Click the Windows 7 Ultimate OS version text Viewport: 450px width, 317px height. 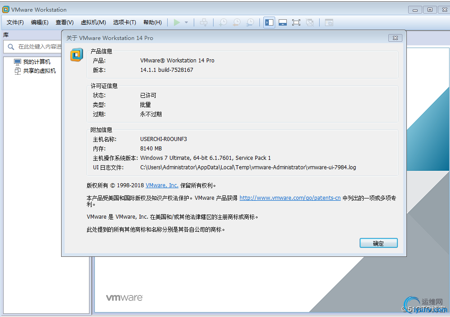click(x=205, y=158)
